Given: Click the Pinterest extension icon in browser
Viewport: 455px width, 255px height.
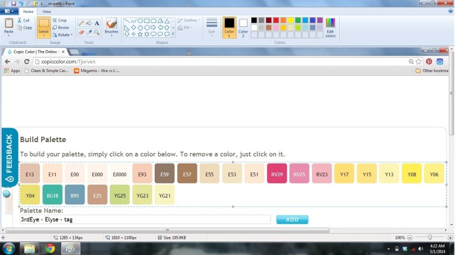Looking at the screenshot, I should point(429,61).
